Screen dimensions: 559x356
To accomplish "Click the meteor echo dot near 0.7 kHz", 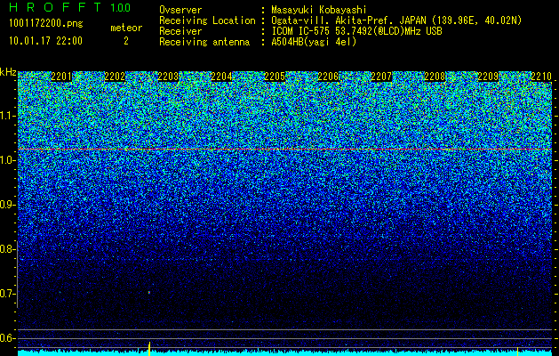I will (149, 293).
